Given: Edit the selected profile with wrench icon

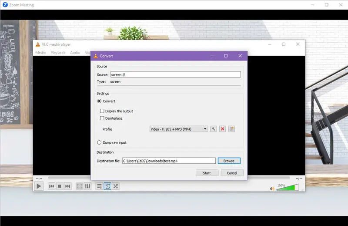Looking at the screenshot, I should (x=214, y=129).
